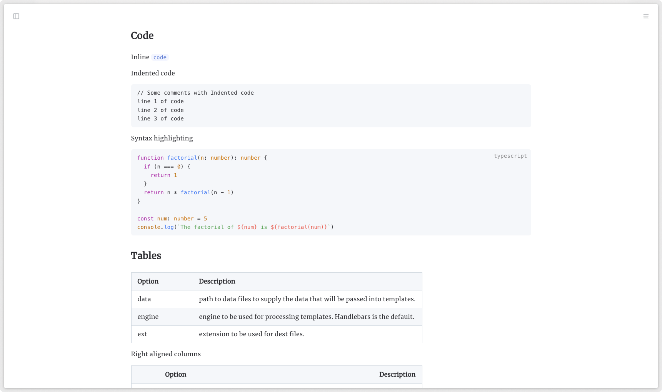
Task: Click the "engine" option cell
Action: (x=148, y=317)
